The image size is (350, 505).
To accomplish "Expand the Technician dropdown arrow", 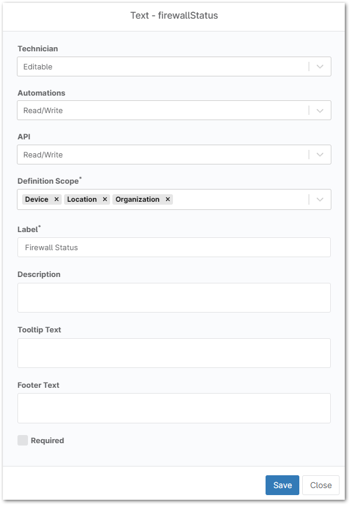I will pos(320,66).
